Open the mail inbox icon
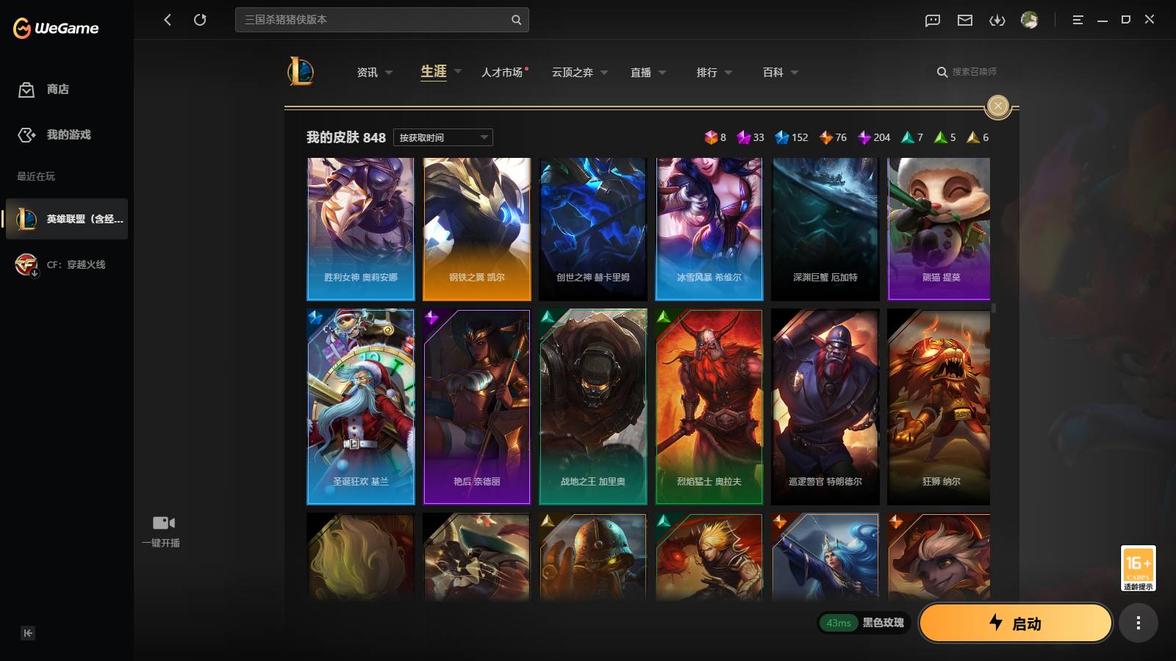1176x661 pixels. (965, 21)
